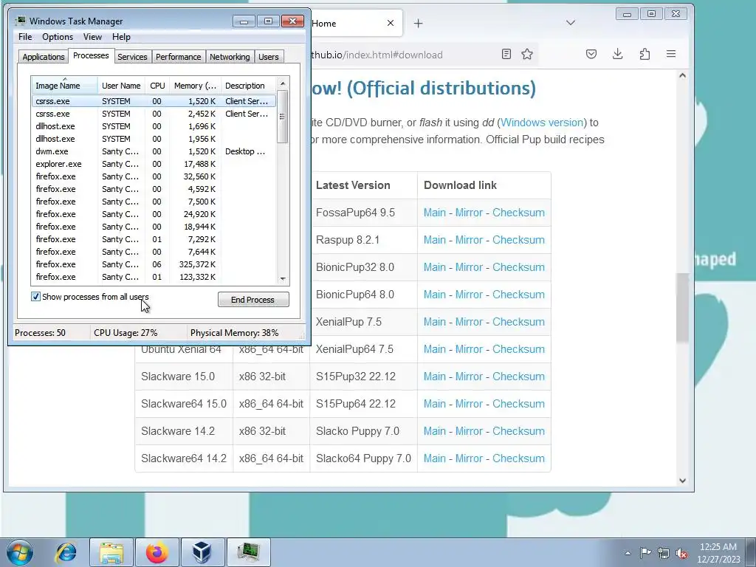Screen dimensions: 756x567
Task: Switch to the Applications tab
Action: click(44, 57)
